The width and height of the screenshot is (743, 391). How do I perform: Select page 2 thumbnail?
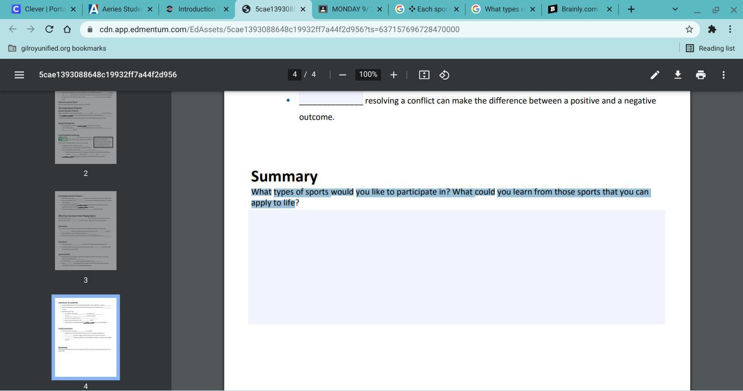tap(85, 126)
